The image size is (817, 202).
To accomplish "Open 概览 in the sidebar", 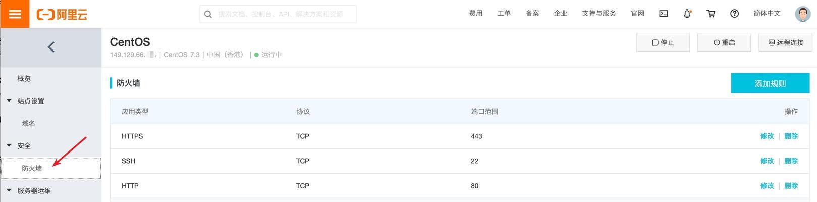I will 24,78.
